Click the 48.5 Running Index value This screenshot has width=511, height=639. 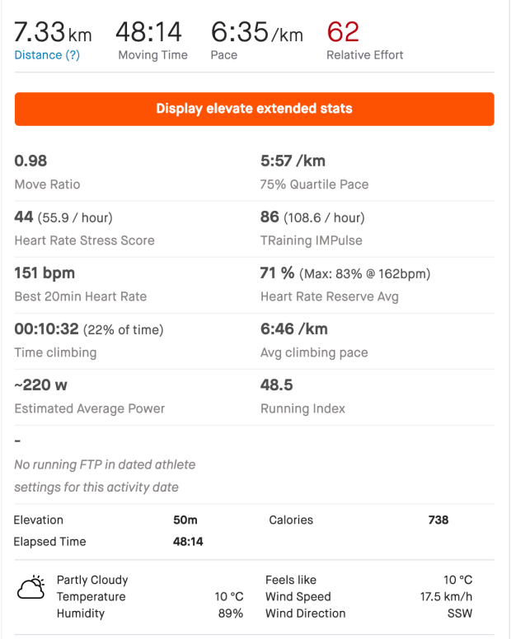(277, 385)
